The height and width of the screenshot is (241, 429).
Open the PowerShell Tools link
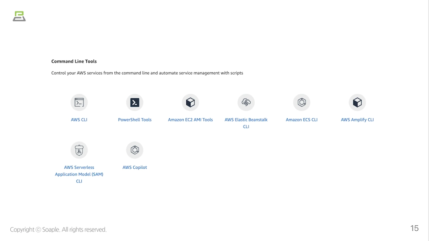click(135, 120)
